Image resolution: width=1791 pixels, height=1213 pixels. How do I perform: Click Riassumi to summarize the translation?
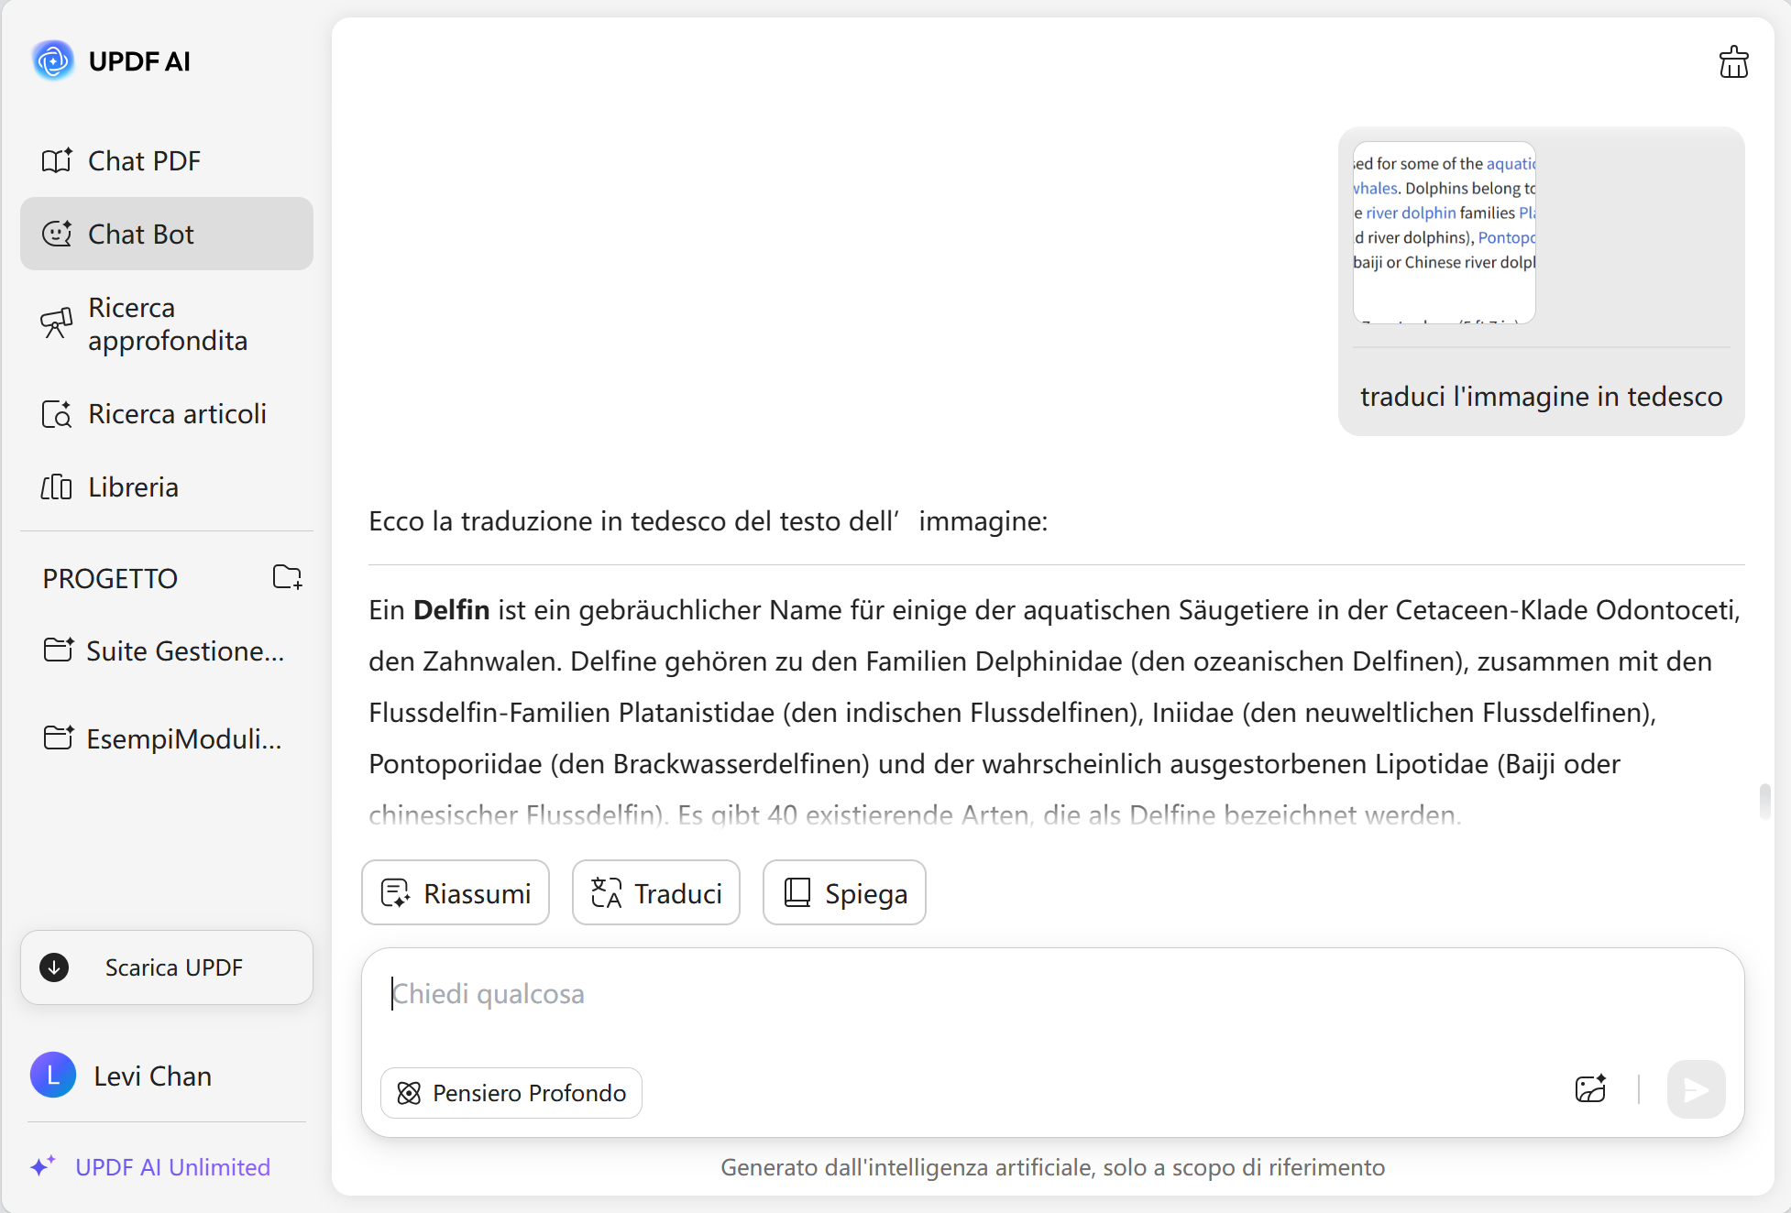click(455, 892)
